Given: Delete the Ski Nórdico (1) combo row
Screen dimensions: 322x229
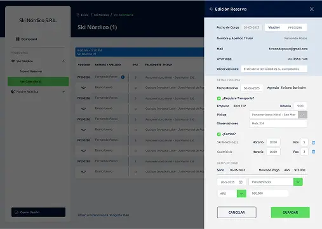Looking at the screenshot, I should [314, 143].
